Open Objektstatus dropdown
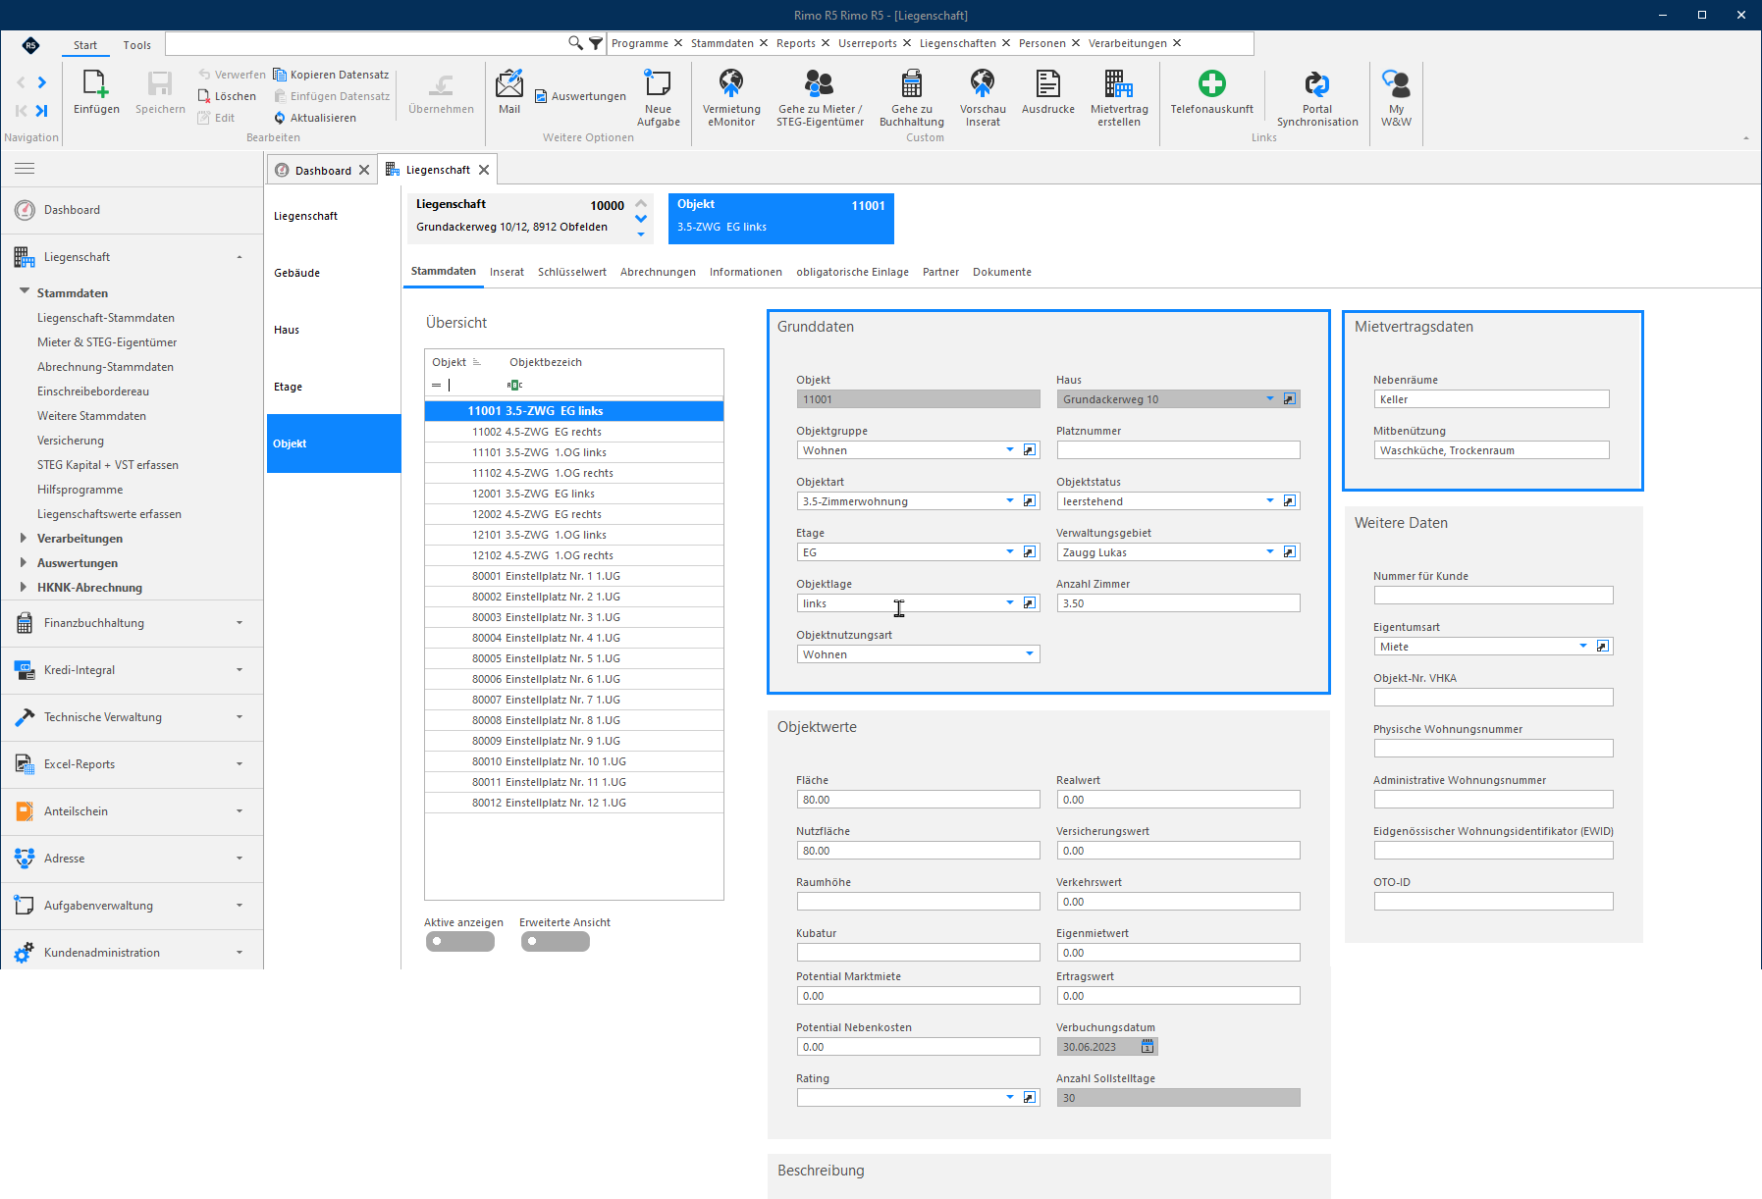Image resolution: width=1762 pixels, height=1199 pixels. click(x=1270, y=501)
